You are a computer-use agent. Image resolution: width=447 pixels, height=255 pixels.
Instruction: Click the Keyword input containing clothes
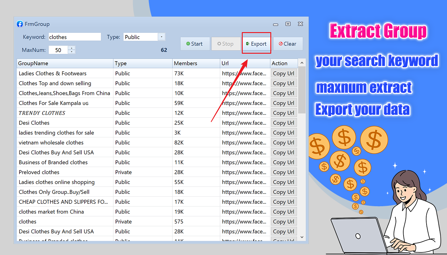pos(75,37)
